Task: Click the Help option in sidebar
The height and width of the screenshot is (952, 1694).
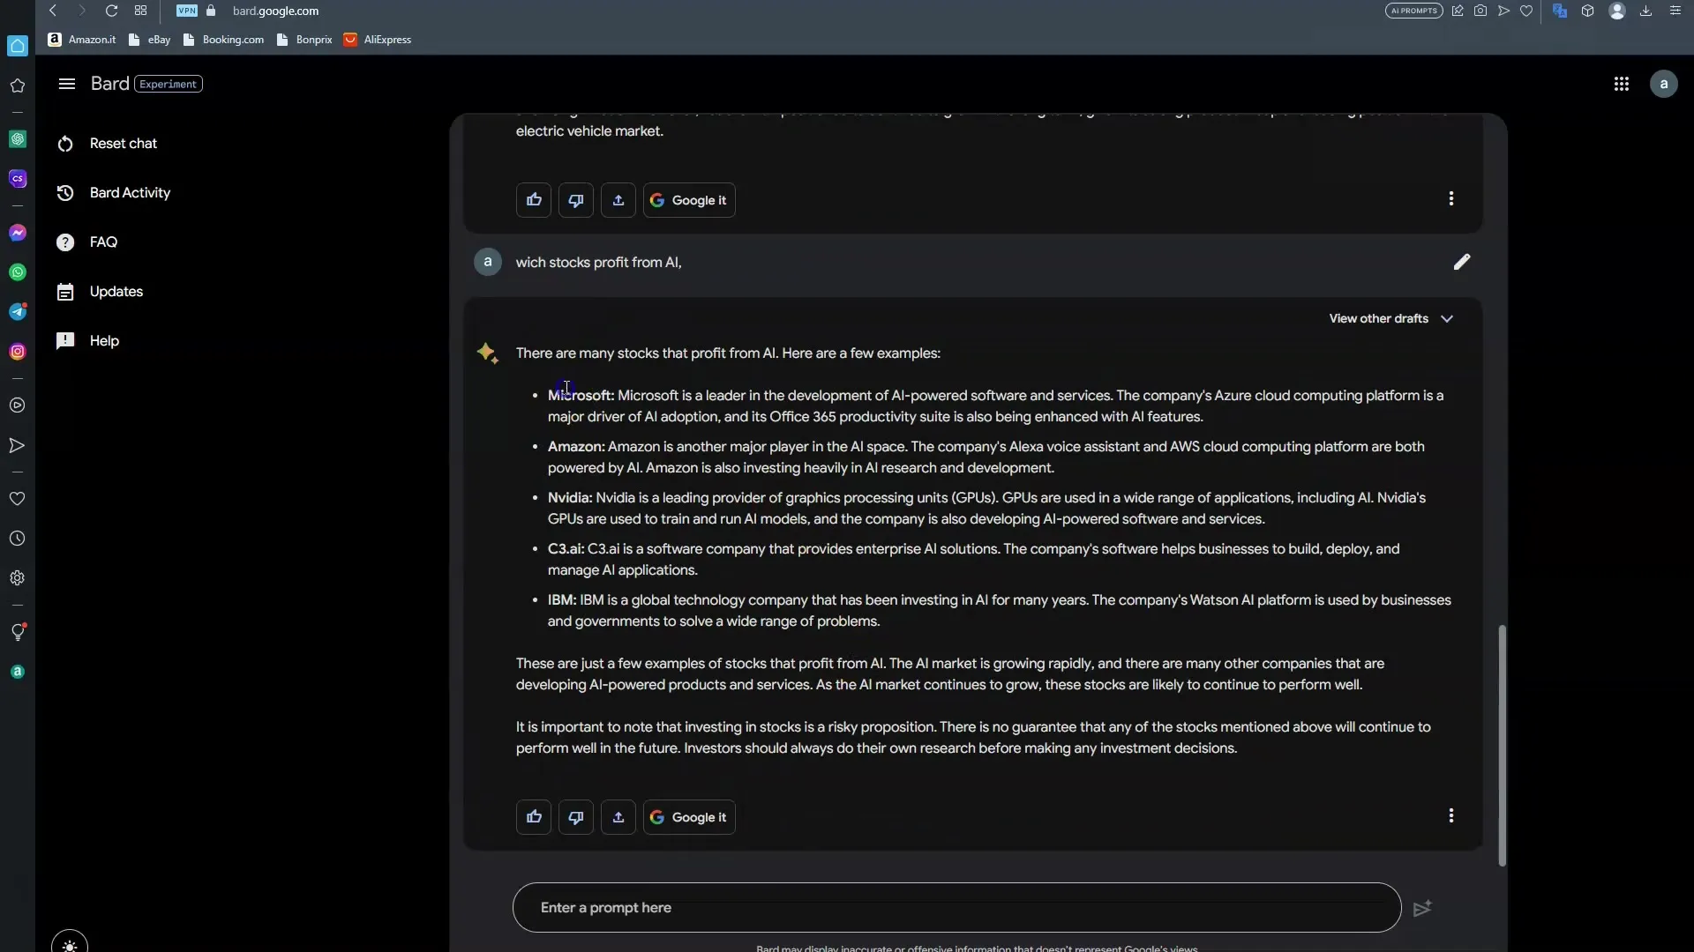Action: coord(103,342)
